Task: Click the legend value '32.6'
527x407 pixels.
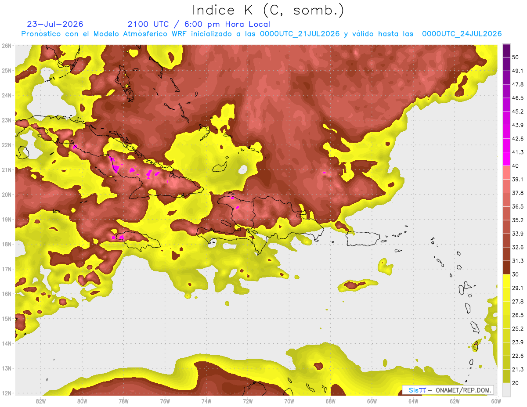Action: (518, 247)
